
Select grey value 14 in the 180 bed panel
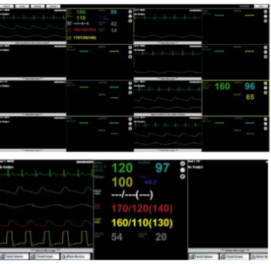[114, 30]
